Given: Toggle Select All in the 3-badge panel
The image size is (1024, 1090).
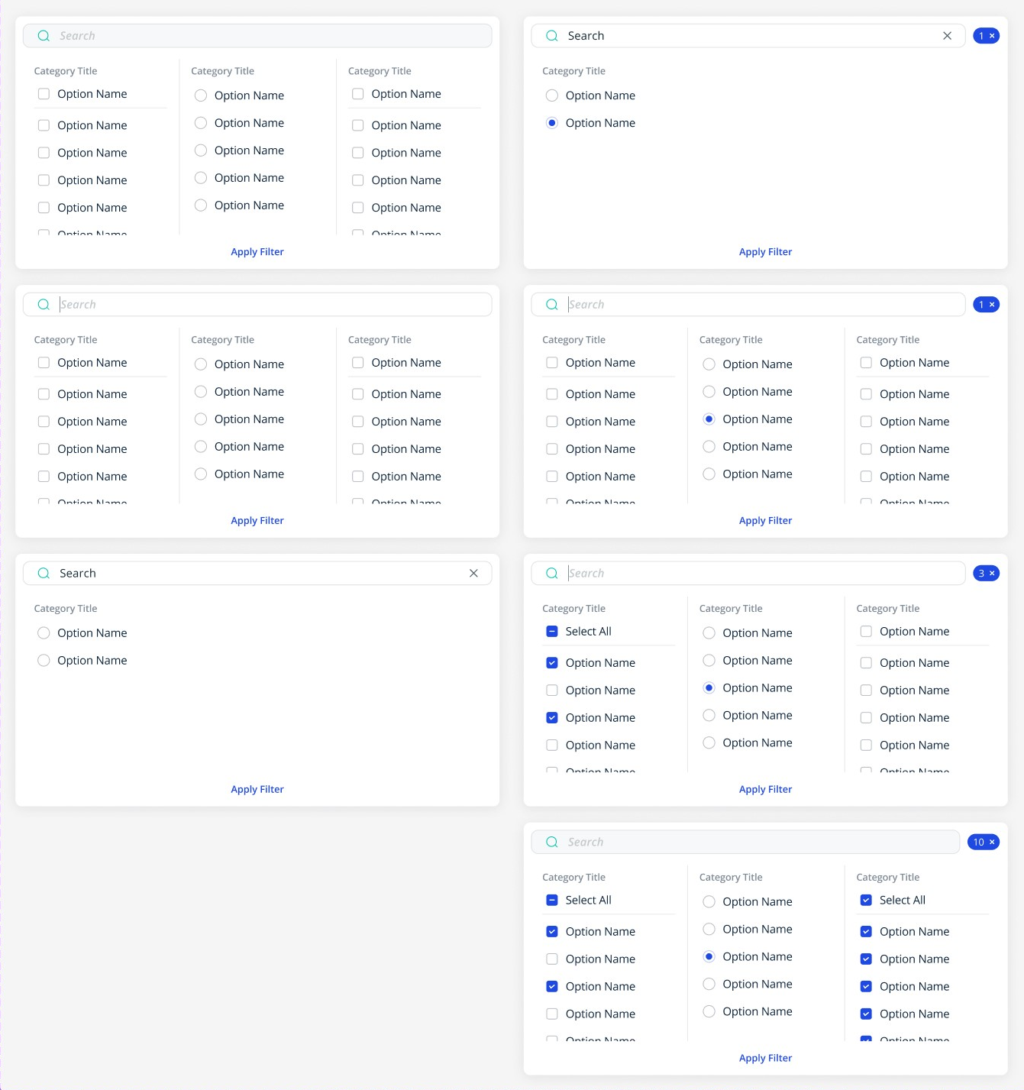Looking at the screenshot, I should [x=552, y=632].
